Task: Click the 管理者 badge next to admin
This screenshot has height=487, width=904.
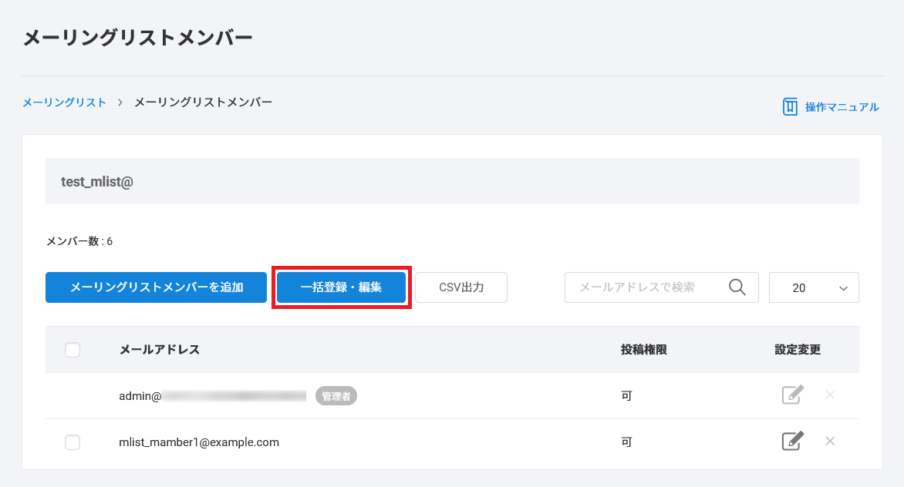Action: (336, 396)
